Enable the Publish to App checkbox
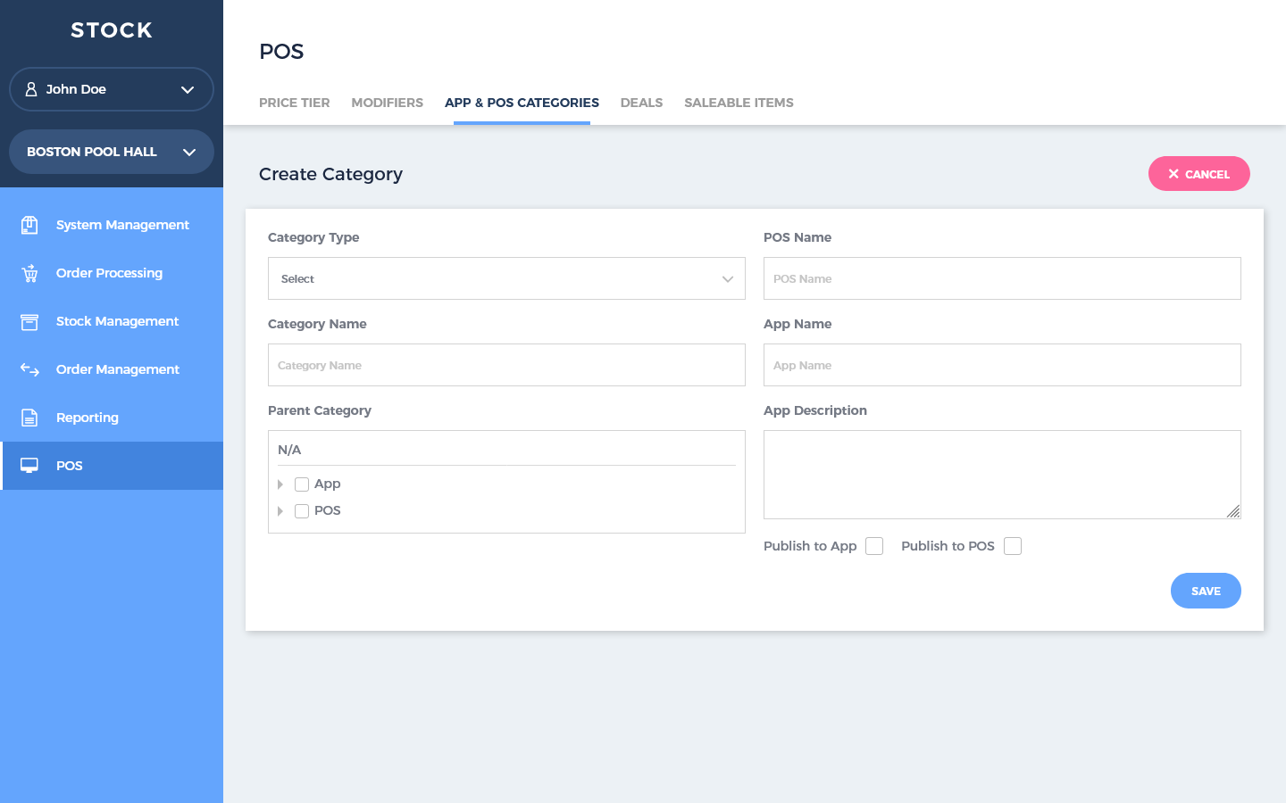The image size is (1286, 803). tap(874, 546)
